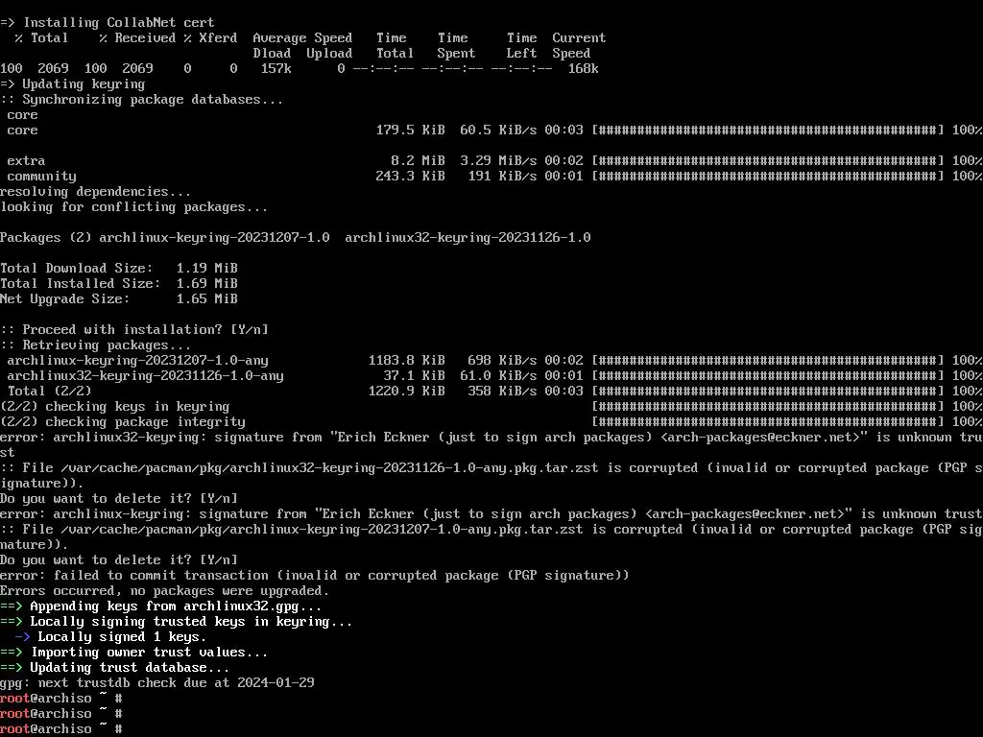Click the '243.3 KiB' size value

click(x=410, y=177)
